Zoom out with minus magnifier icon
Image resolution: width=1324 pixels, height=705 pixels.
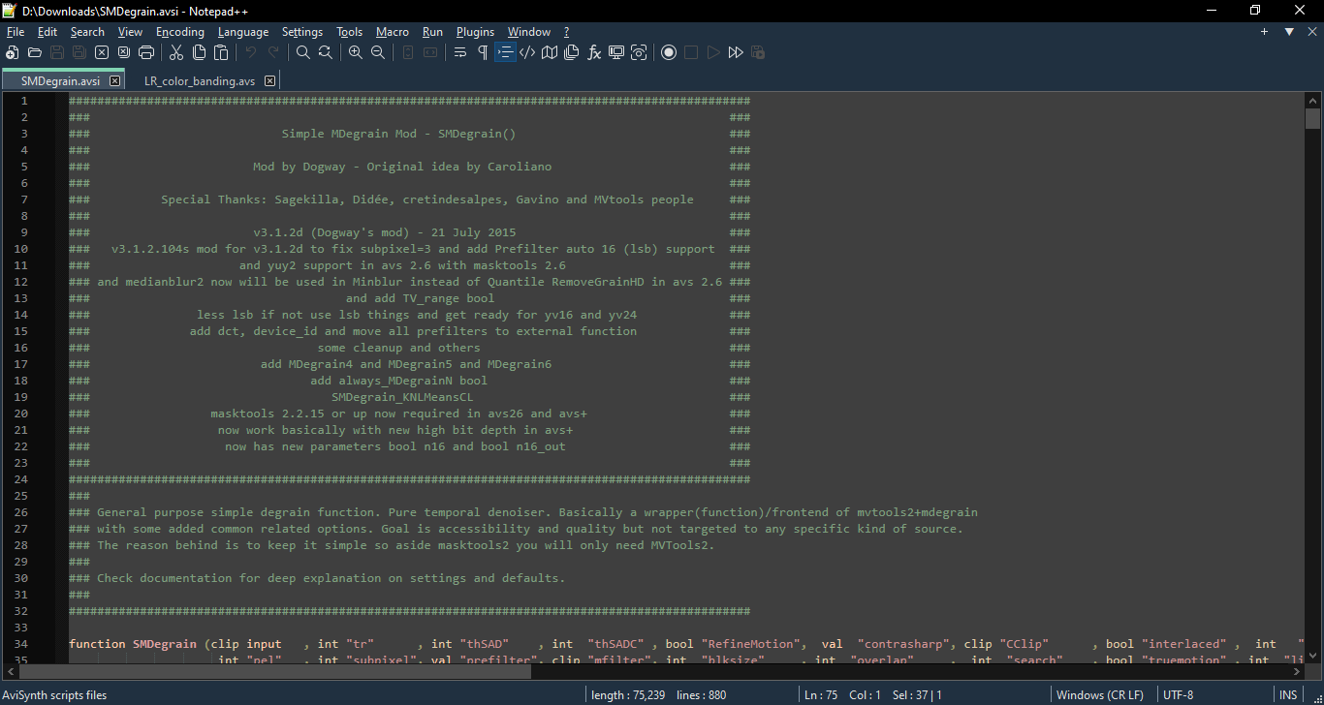tap(378, 52)
